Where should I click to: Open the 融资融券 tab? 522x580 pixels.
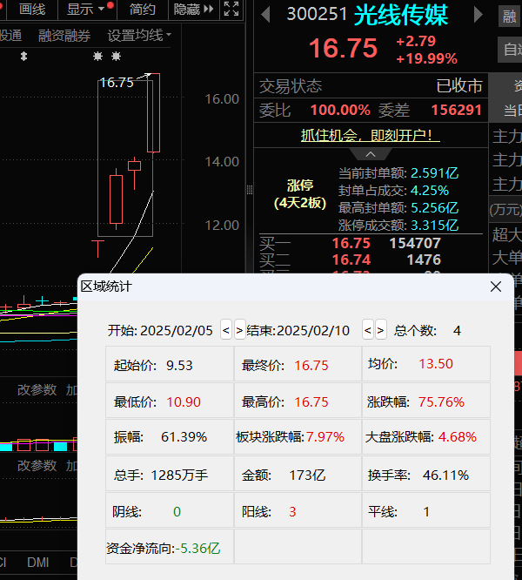(x=64, y=36)
